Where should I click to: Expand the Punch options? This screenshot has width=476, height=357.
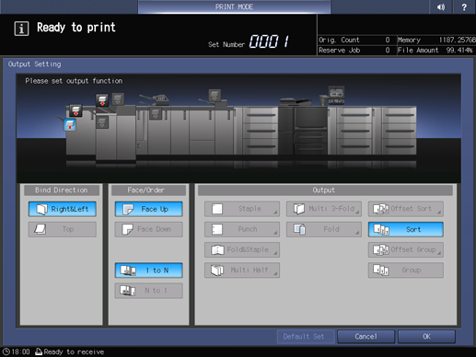coord(242,229)
